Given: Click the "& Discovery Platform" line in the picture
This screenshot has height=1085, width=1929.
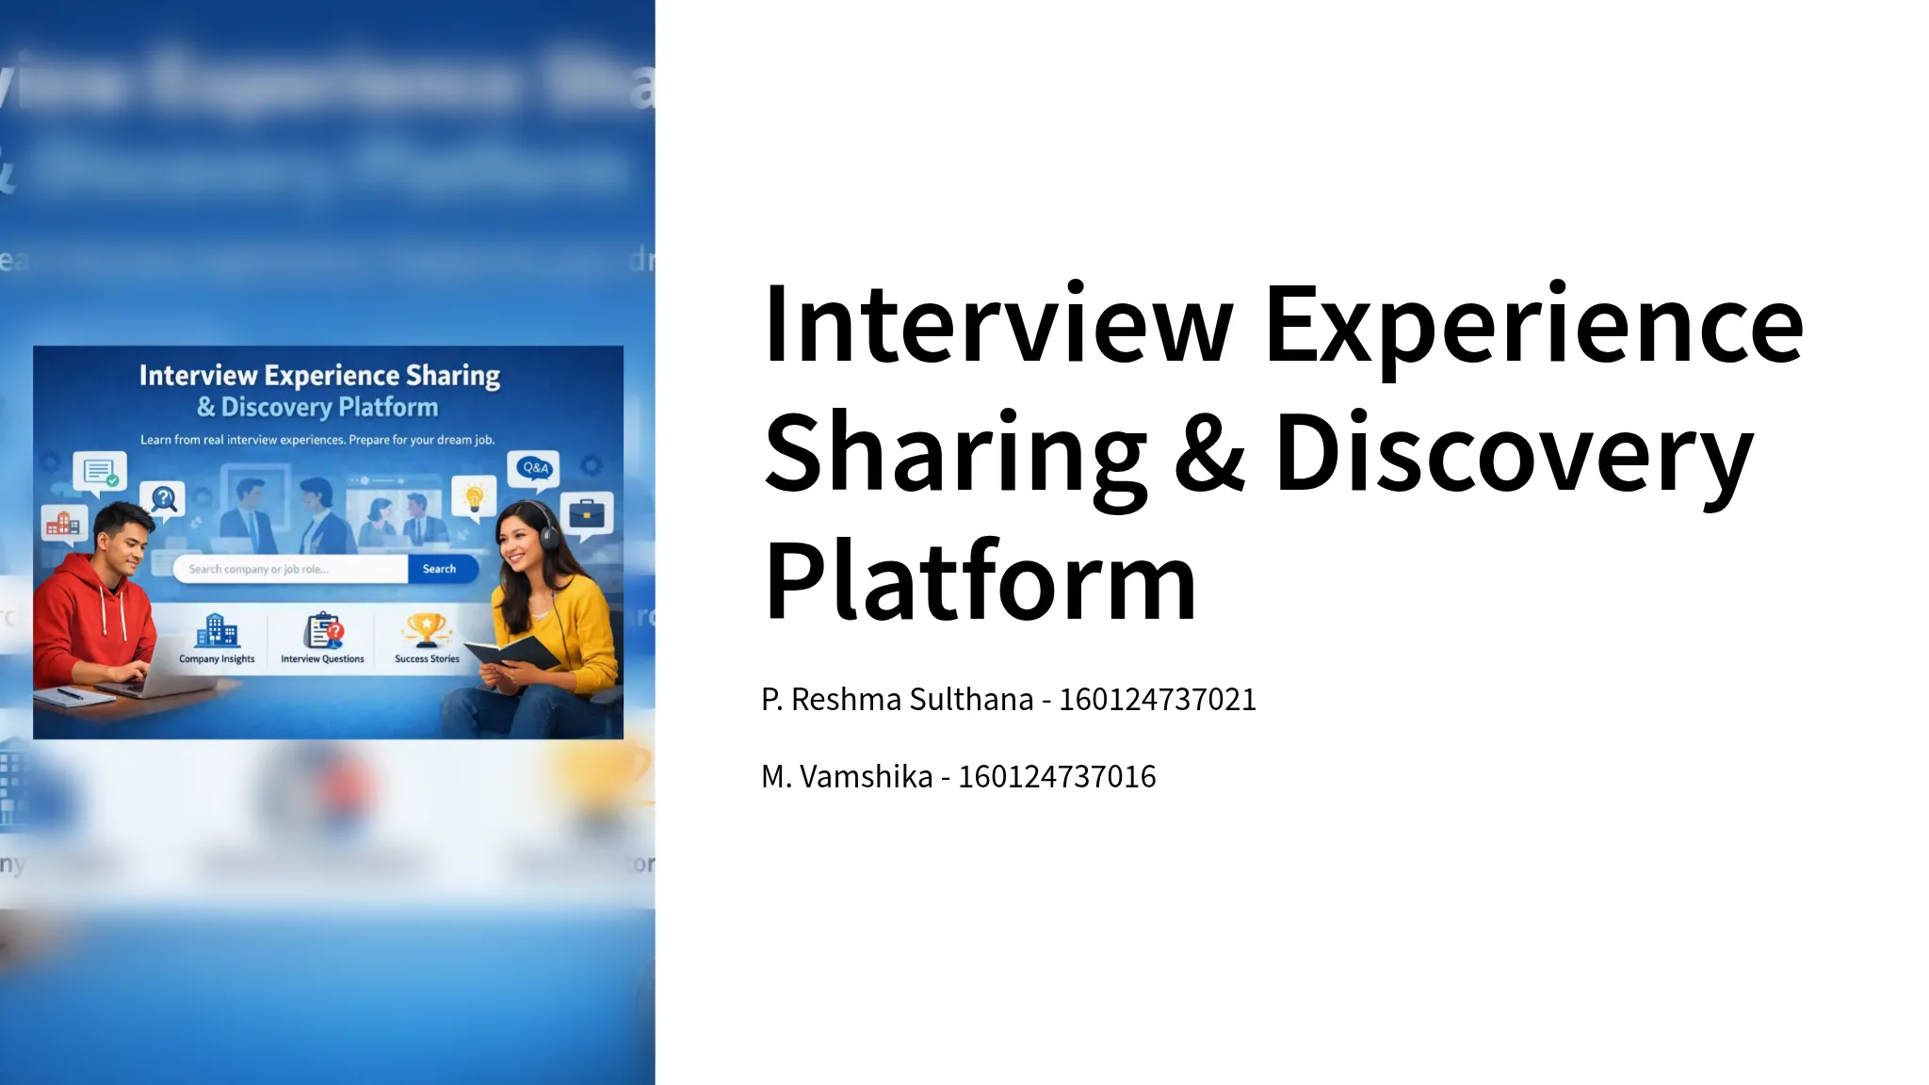Looking at the screenshot, I should click(317, 407).
